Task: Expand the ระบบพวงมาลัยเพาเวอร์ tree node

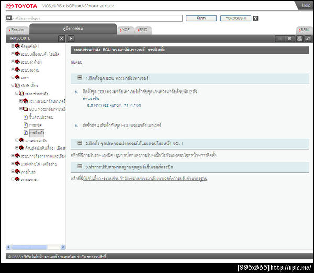Action: [21, 101]
